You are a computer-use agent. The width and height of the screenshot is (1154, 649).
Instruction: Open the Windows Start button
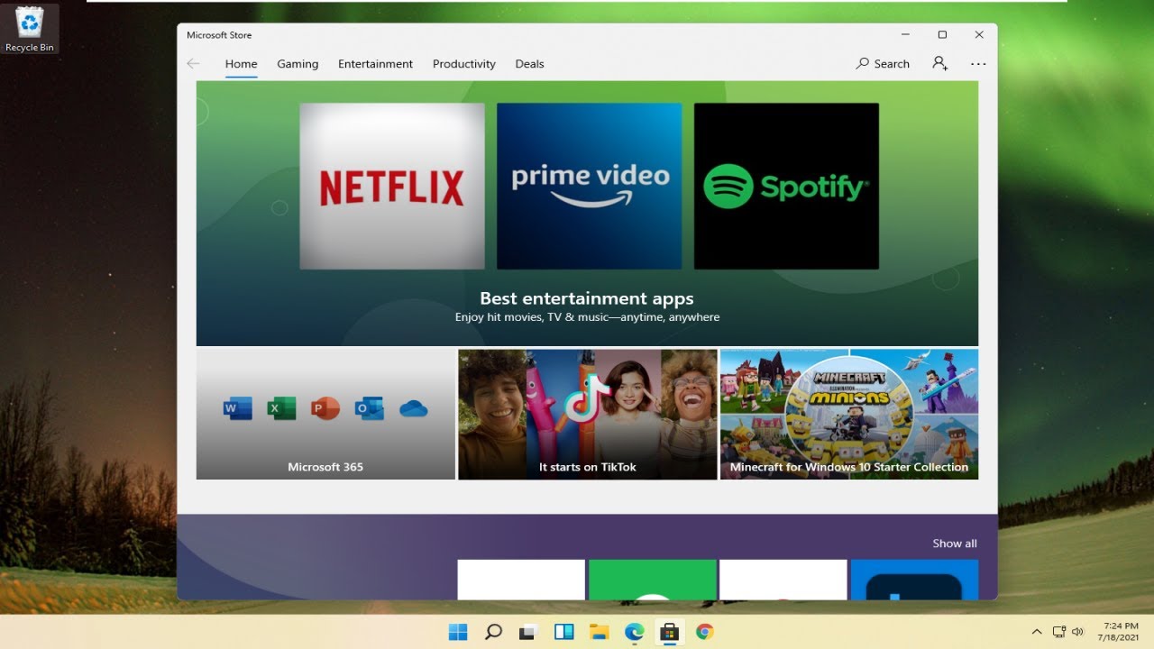point(458,632)
